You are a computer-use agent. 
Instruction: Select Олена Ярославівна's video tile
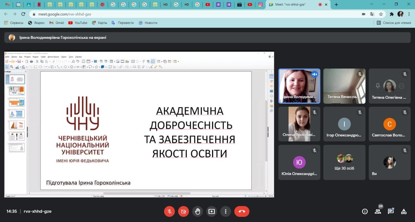[x=299, y=124]
